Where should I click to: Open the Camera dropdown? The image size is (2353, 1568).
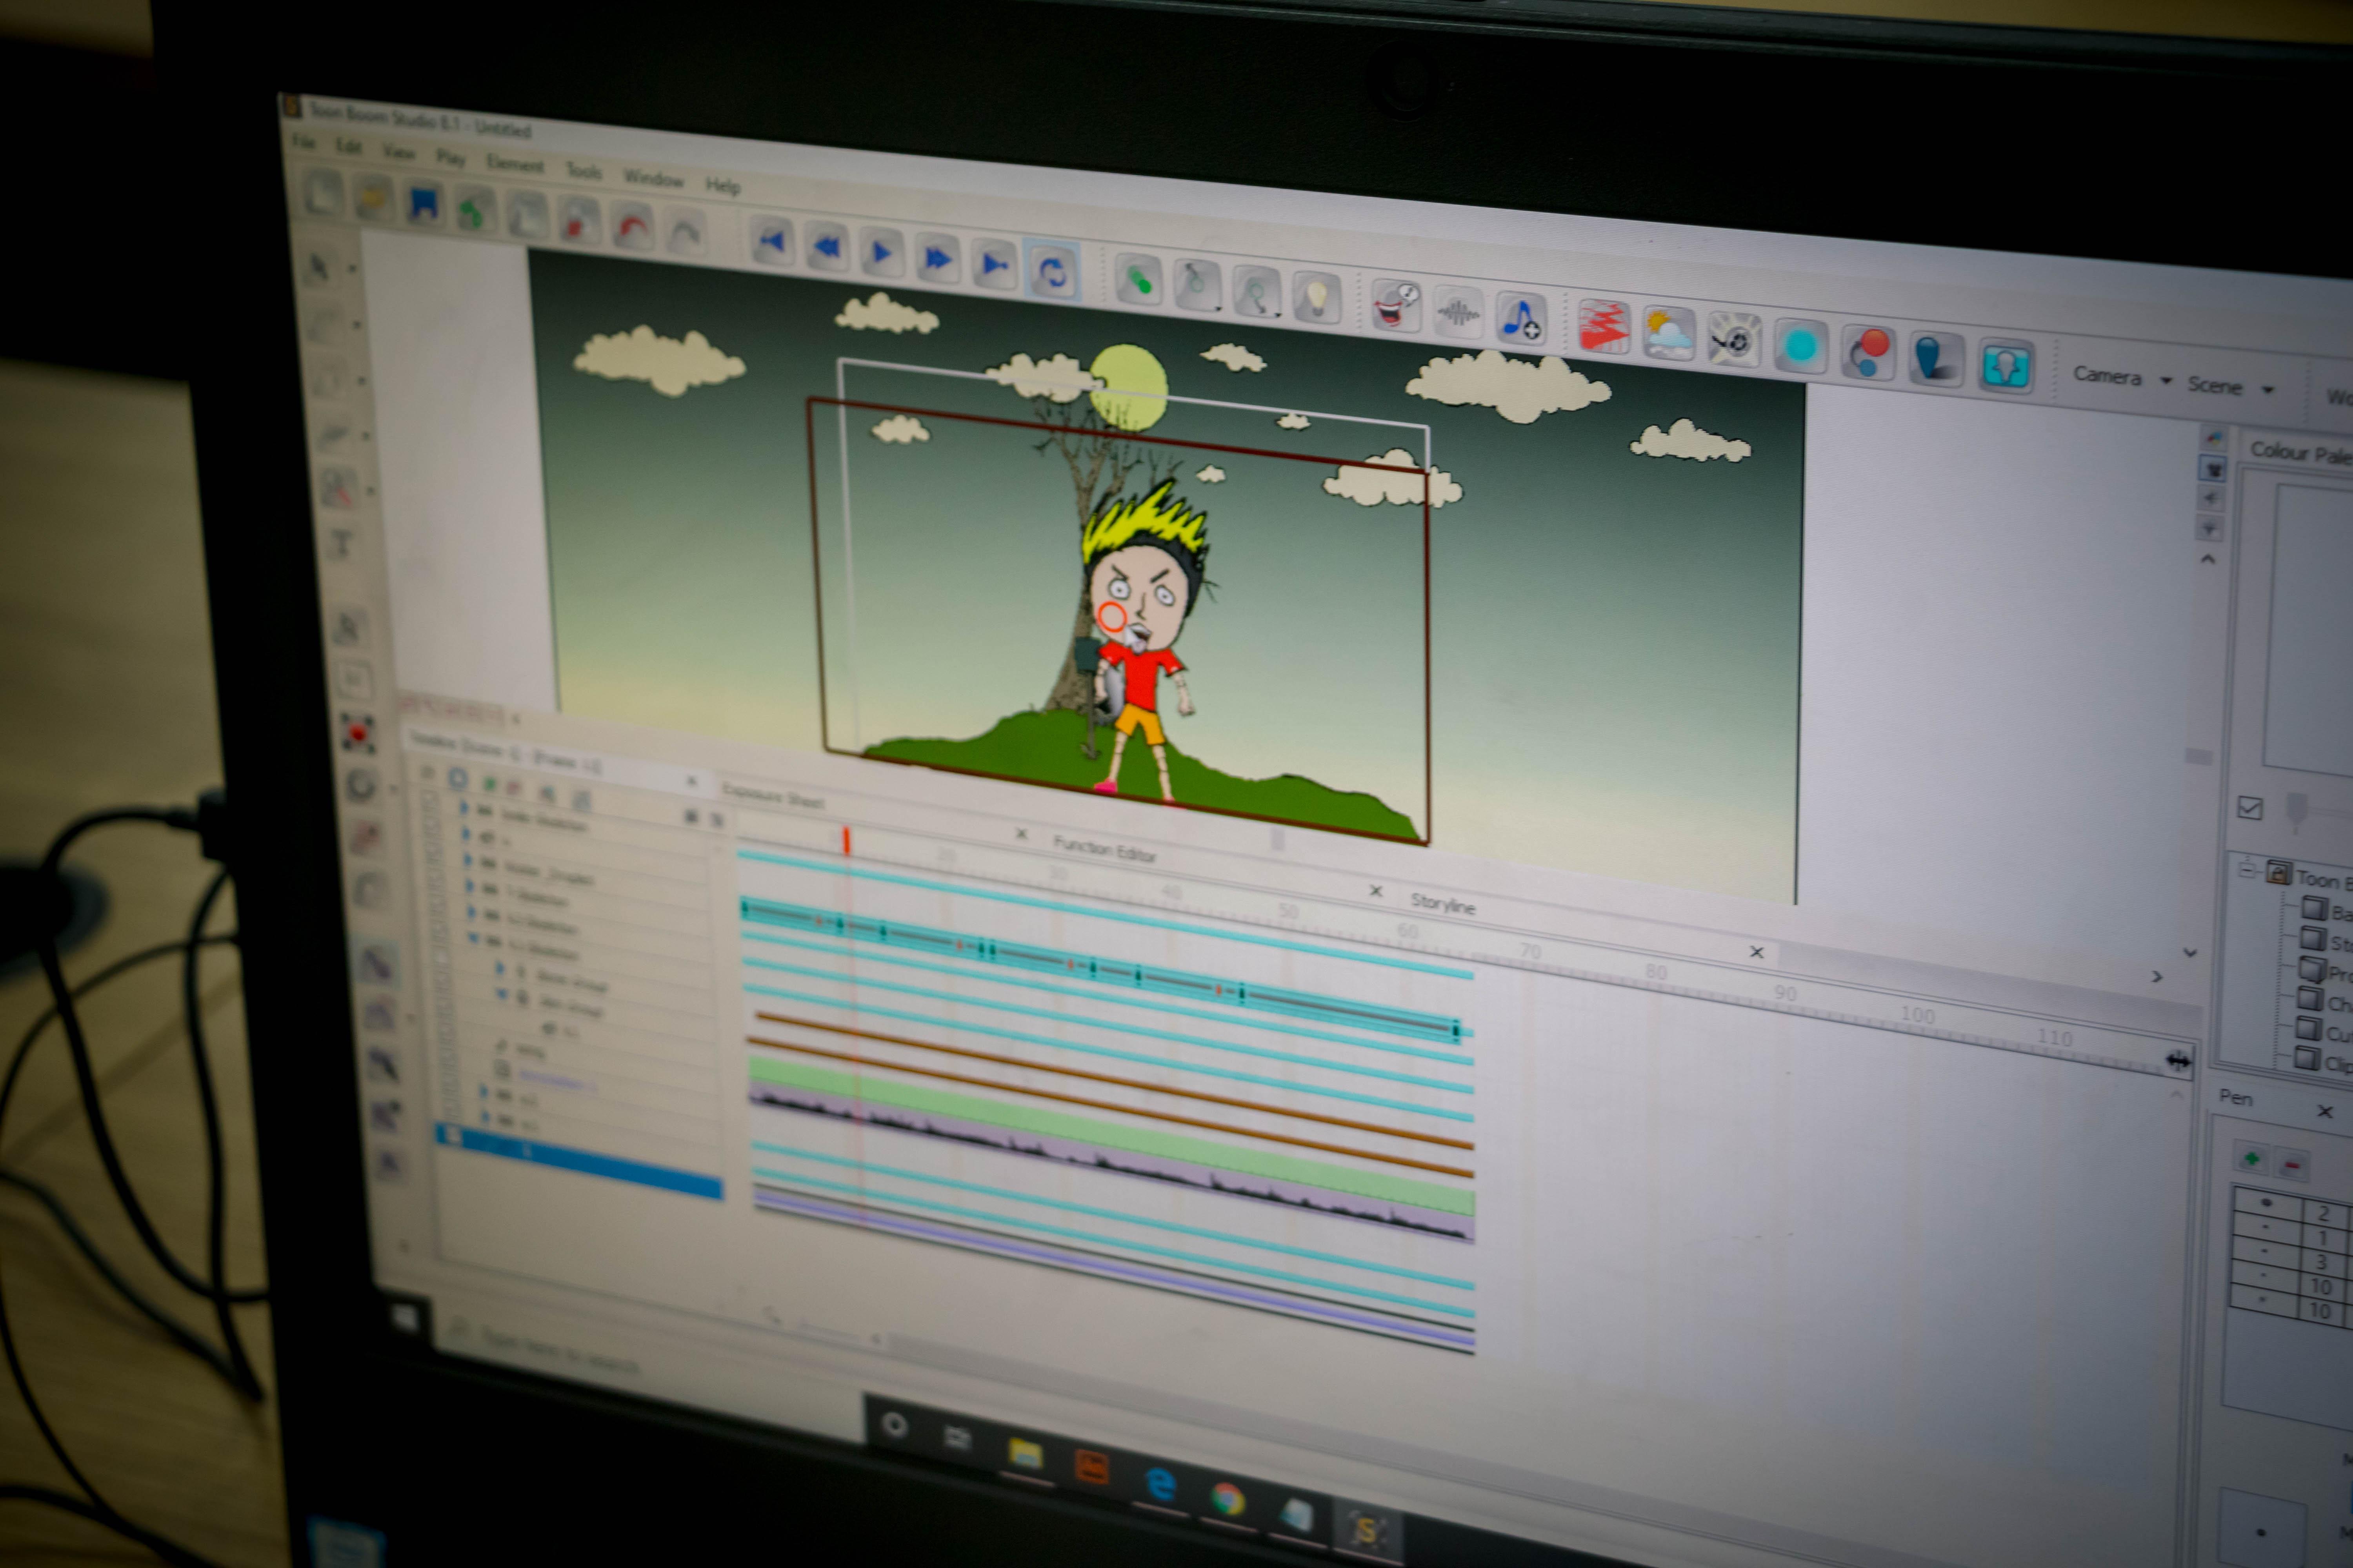[x=2122, y=377]
